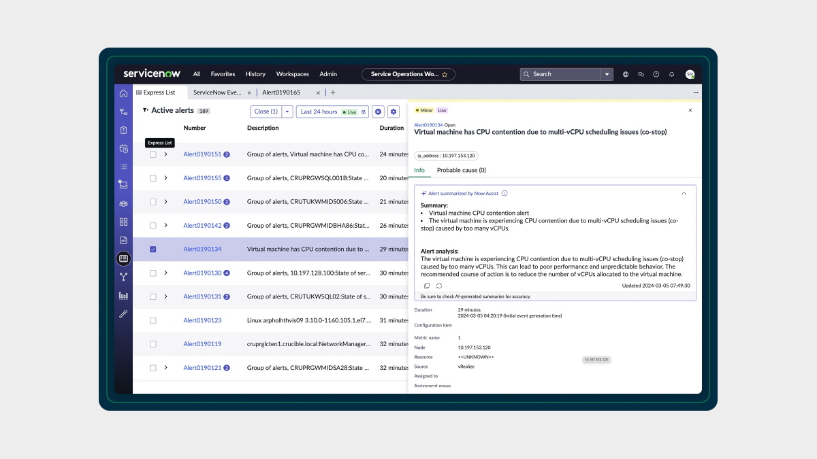Image resolution: width=817 pixels, height=459 pixels.
Task: Open the Alert0190142 link
Action: click(x=202, y=225)
